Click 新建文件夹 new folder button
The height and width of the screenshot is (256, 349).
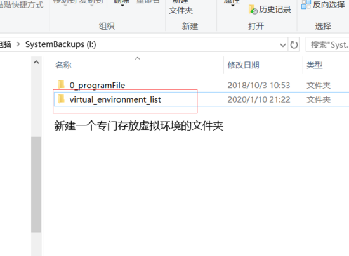point(181,7)
